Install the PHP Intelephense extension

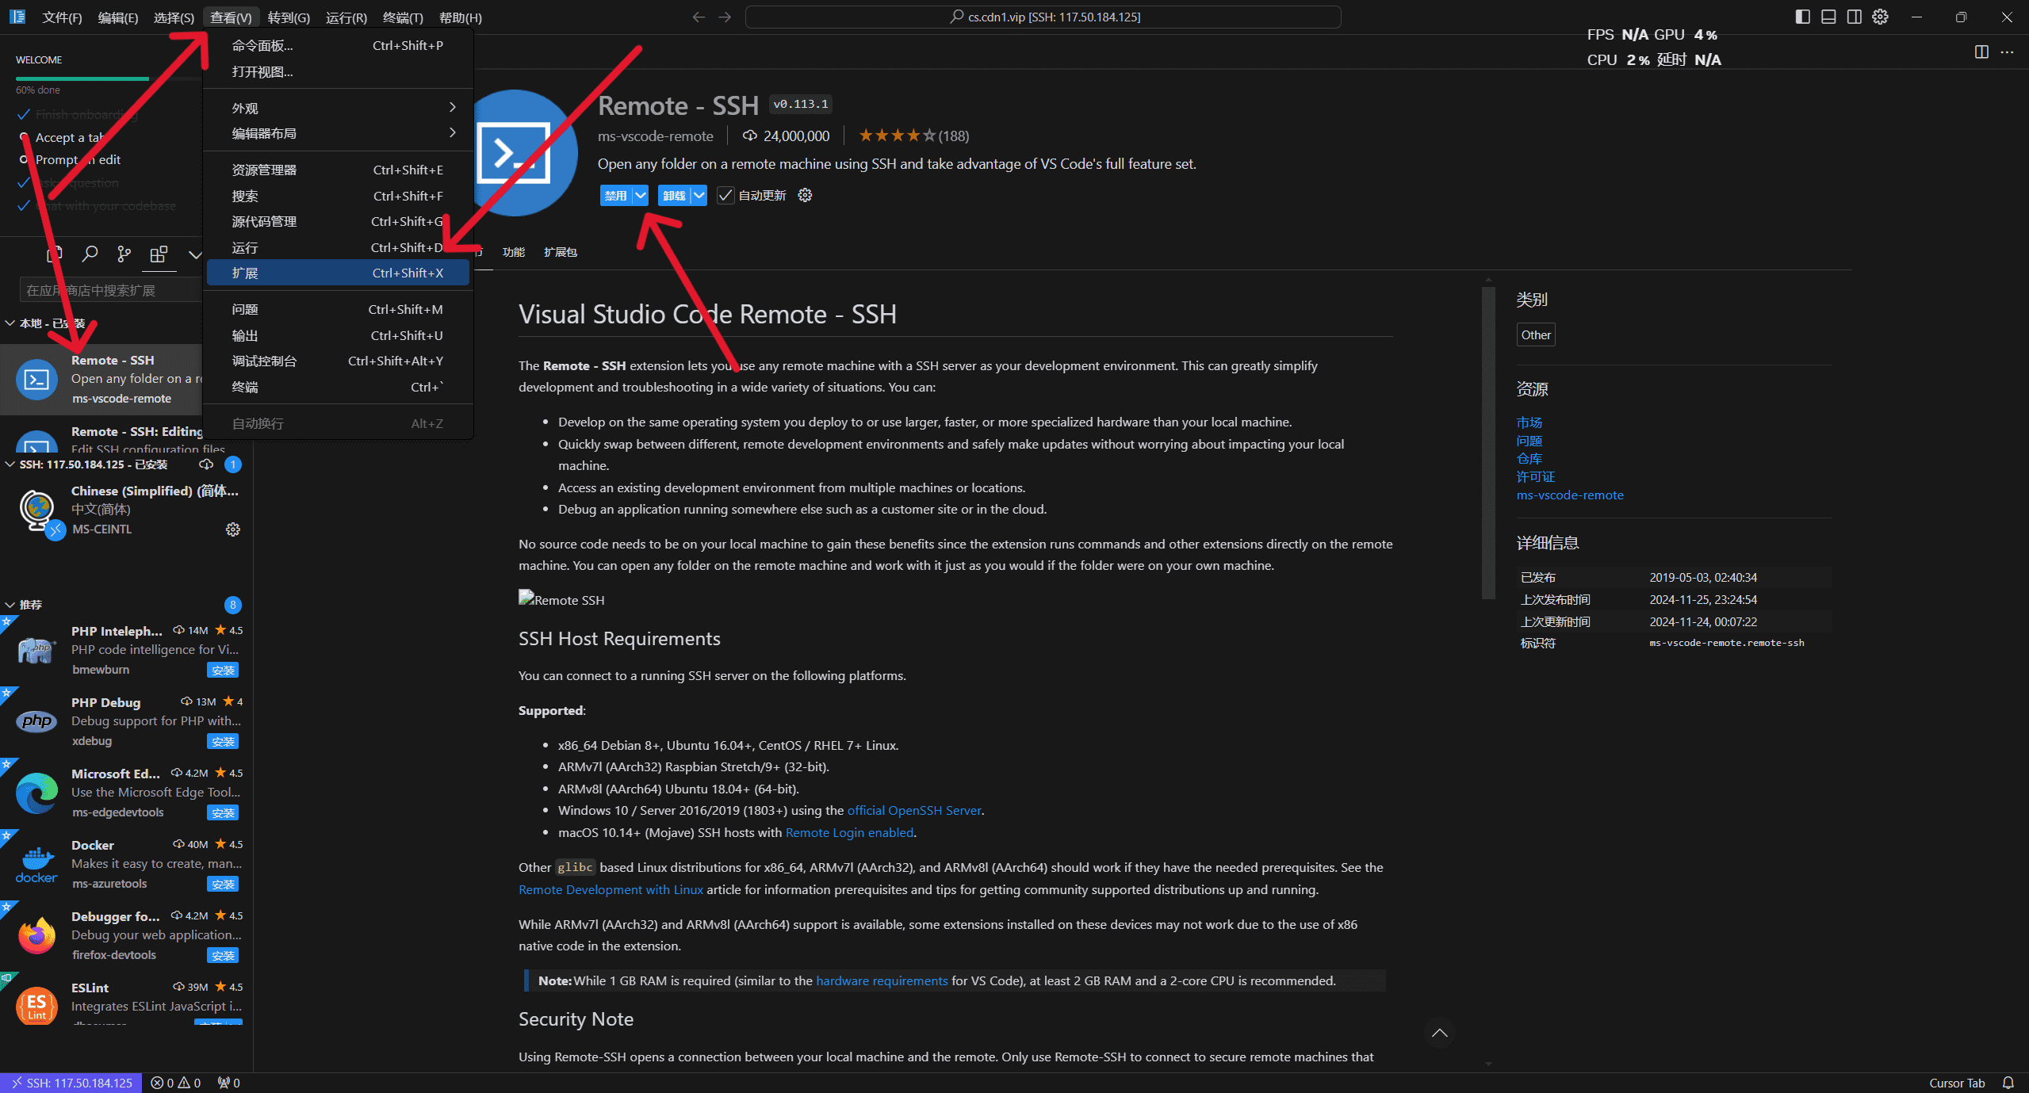click(x=223, y=671)
